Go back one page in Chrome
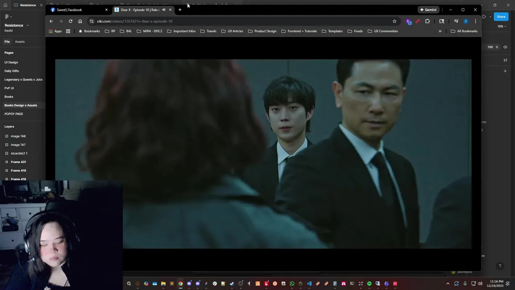Image resolution: width=515 pixels, height=290 pixels. (x=51, y=21)
